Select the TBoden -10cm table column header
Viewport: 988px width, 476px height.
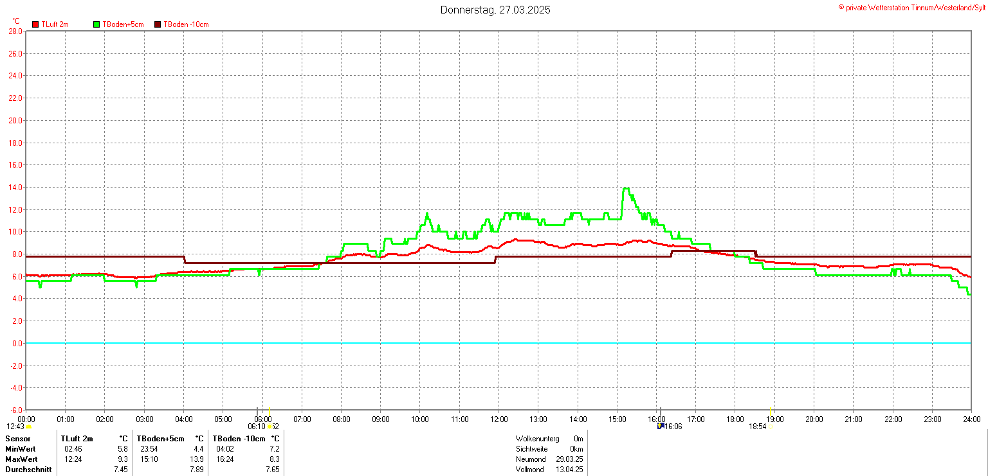(239, 438)
